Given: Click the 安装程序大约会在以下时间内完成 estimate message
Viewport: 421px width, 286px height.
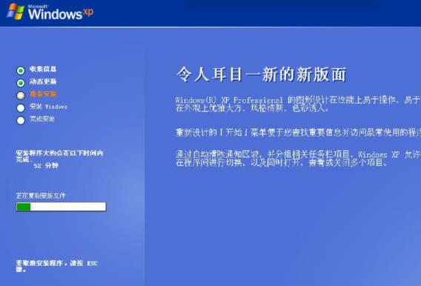Looking at the screenshot, I should (59, 156).
